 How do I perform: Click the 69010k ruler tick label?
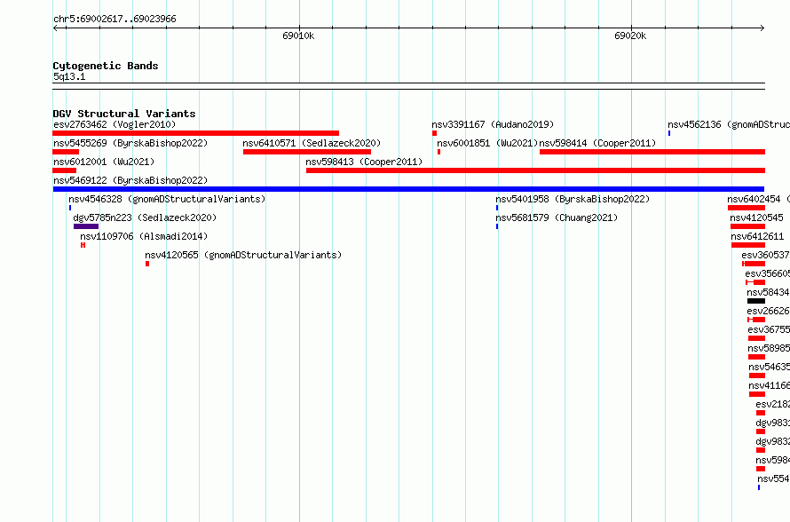click(298, 36)
